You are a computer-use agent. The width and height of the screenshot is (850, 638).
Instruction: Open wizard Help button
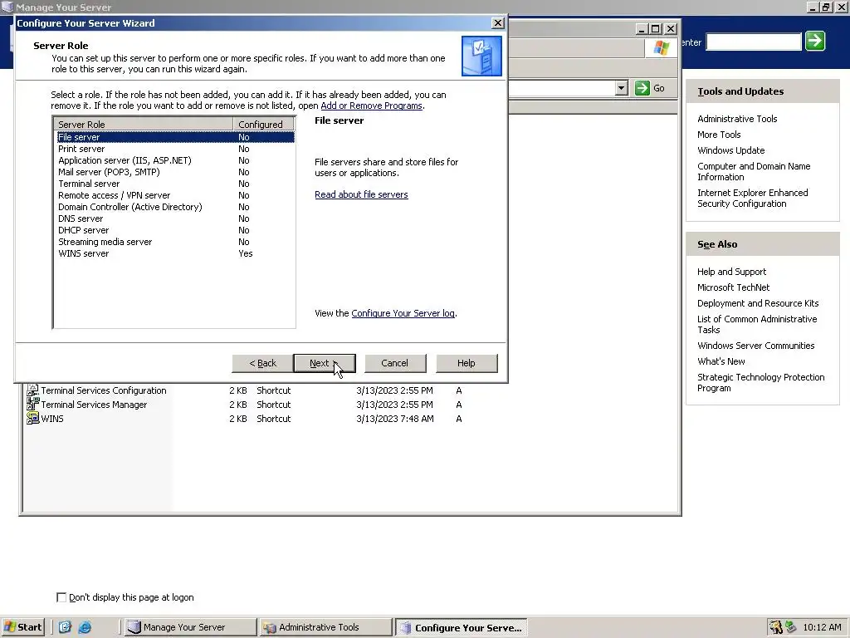coord(467,363)
